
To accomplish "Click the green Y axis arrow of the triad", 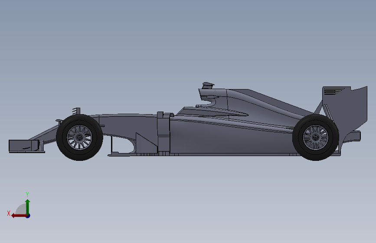I will click(x=28, y=207).
